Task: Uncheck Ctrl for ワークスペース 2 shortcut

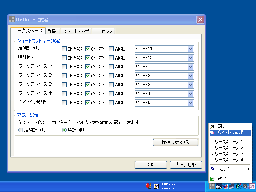Action: click(88, 76)
